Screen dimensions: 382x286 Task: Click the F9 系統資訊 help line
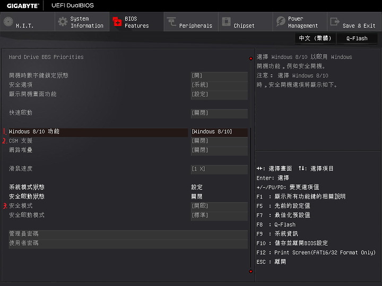(277, 234)
